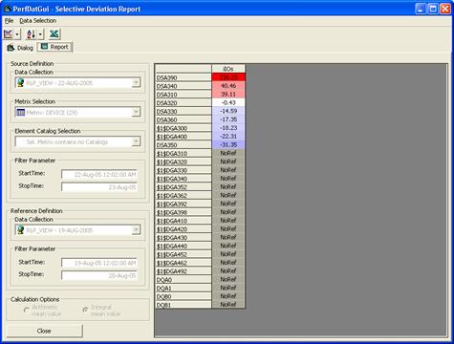Select the $1$DGA352 row header

[184, 187]
